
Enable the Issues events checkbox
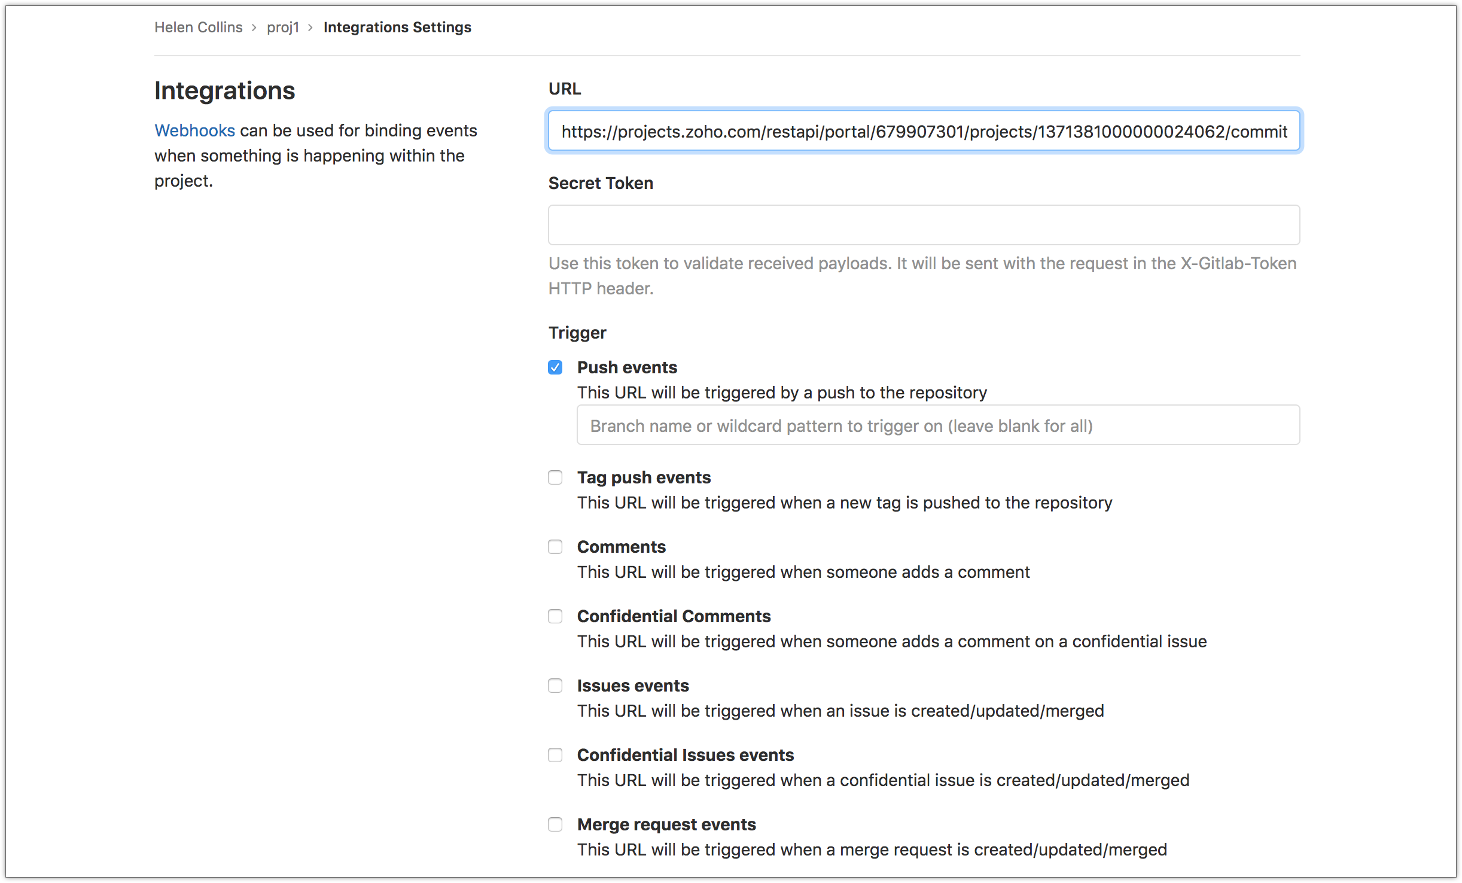pyautogui.click(x=555, y=686)
